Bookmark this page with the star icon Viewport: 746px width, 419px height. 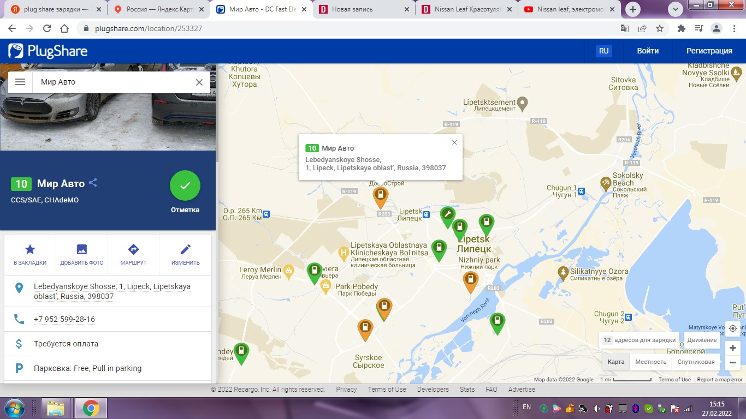click(x=660, y=28)
